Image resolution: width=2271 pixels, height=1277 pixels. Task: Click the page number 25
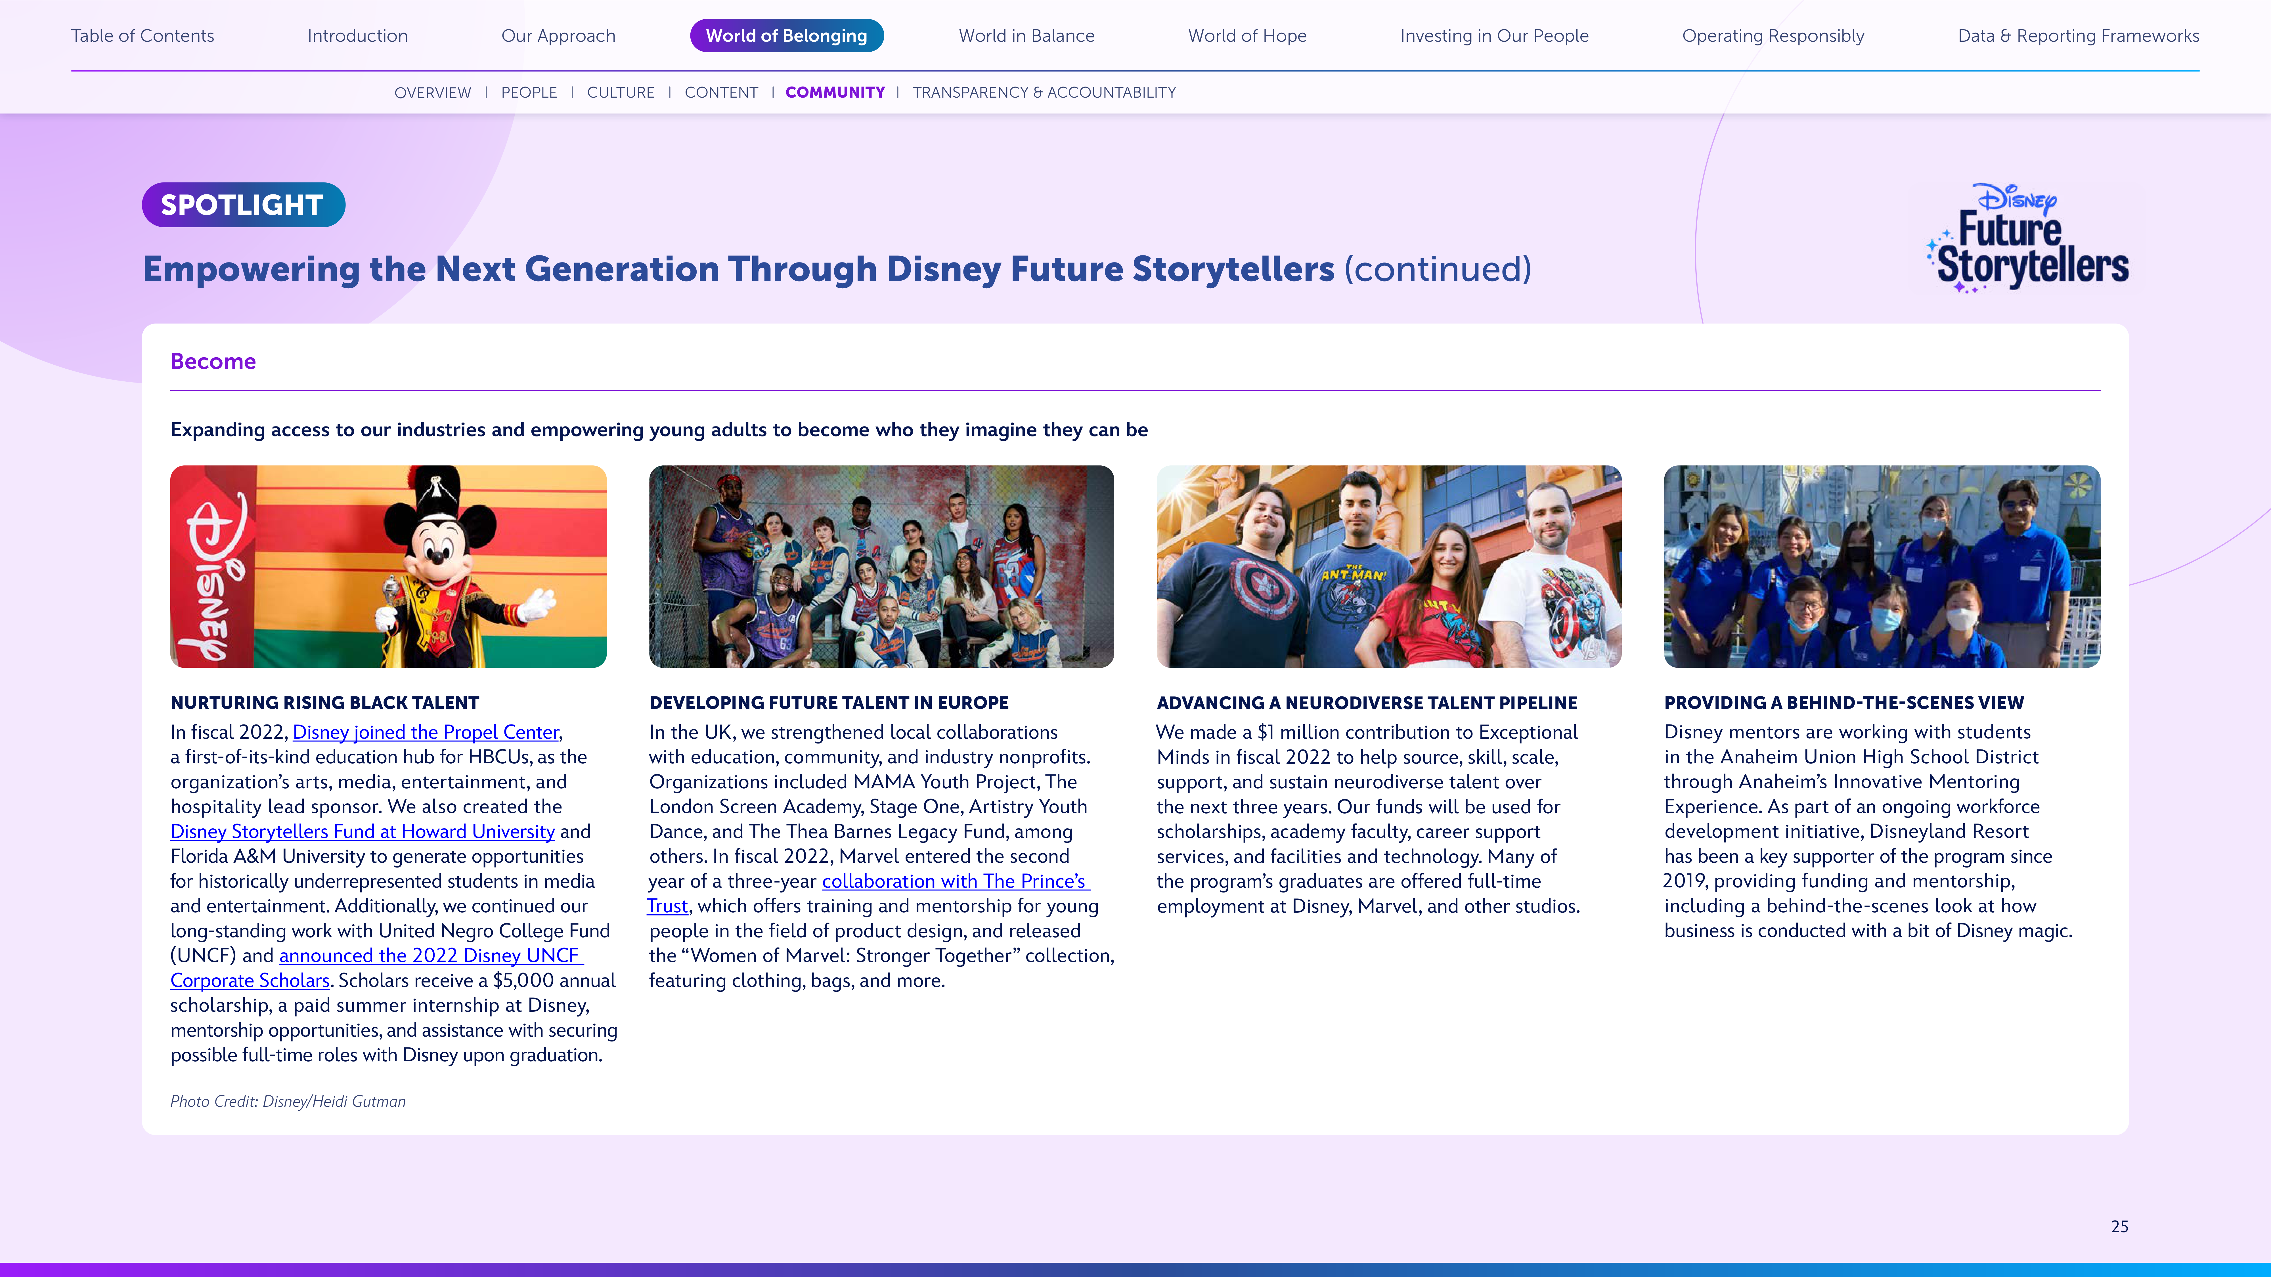tap(2119, 1227)
